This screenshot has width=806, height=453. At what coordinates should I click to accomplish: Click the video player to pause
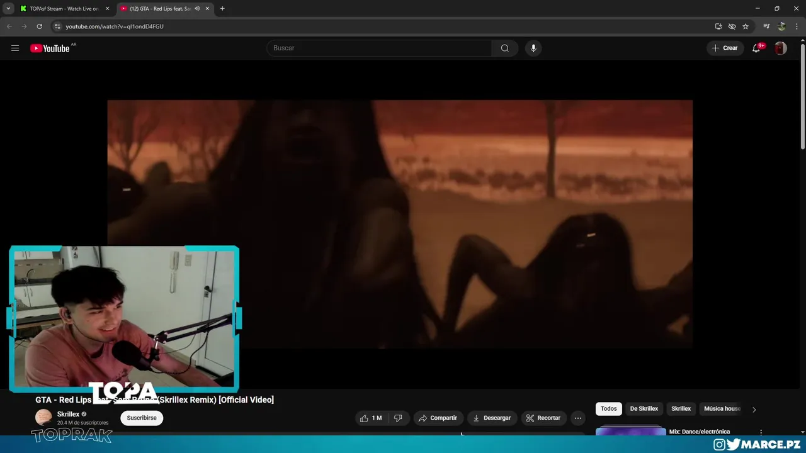point(400,224)
